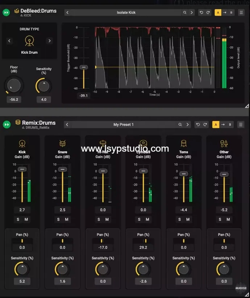Mute the Kick channel

coord(26,219)
